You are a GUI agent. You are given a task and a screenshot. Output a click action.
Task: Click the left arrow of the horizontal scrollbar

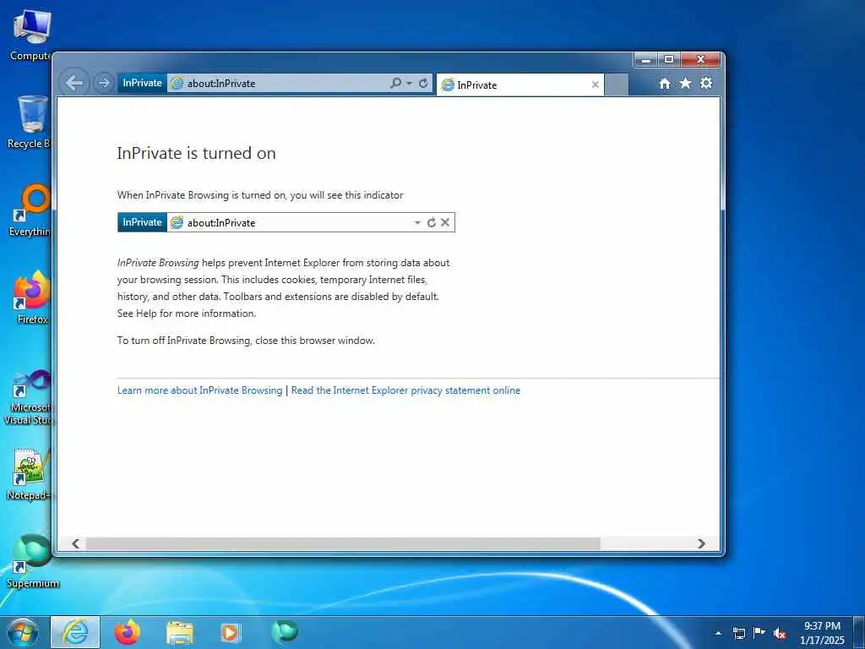pyautogui.click(x=75, y=543)
